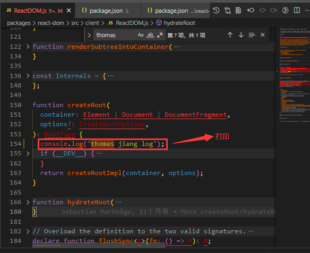
Task: Click the circled git branch icon
Action: click(285, 11)
